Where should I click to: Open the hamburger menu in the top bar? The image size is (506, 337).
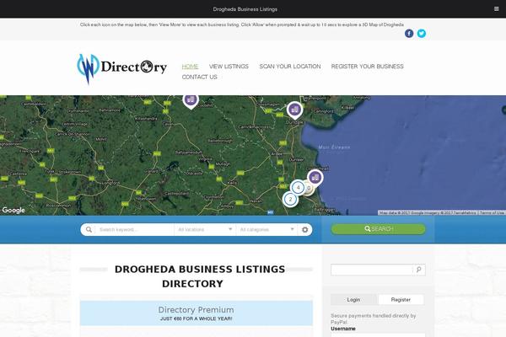pos(497,9)
